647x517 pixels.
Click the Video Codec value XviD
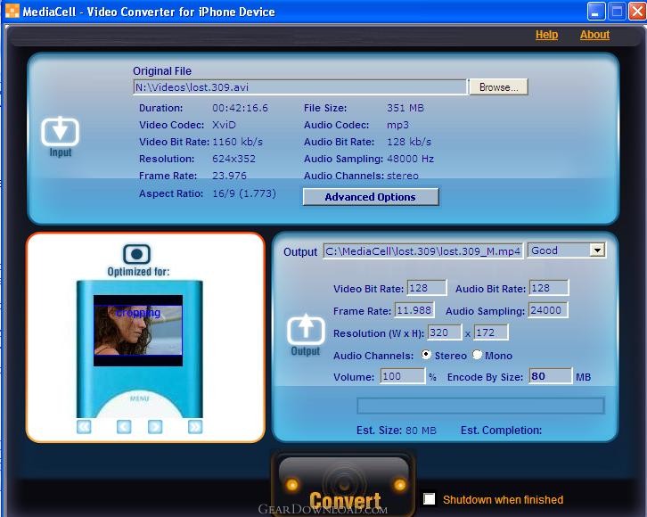(x=224, y=125)
